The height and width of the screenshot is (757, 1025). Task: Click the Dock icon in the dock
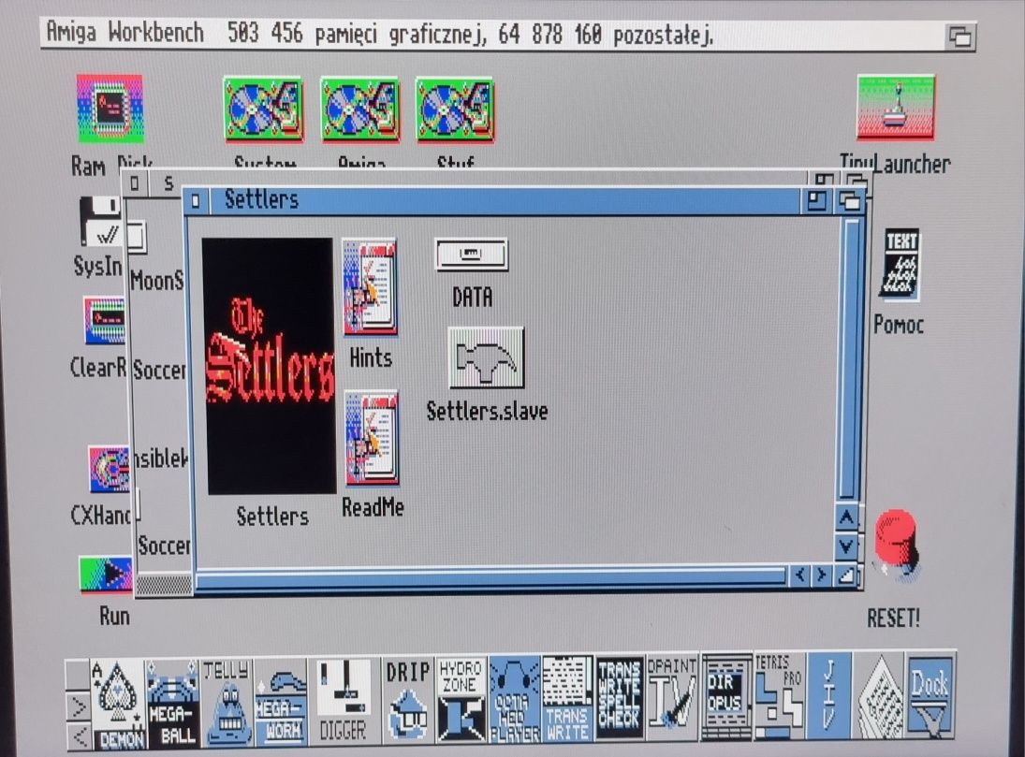point(930,694)
